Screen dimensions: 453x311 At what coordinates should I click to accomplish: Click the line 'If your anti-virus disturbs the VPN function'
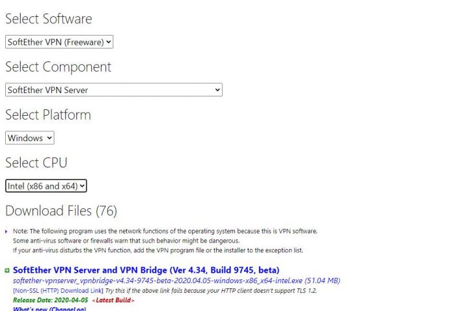coord(158,250)
